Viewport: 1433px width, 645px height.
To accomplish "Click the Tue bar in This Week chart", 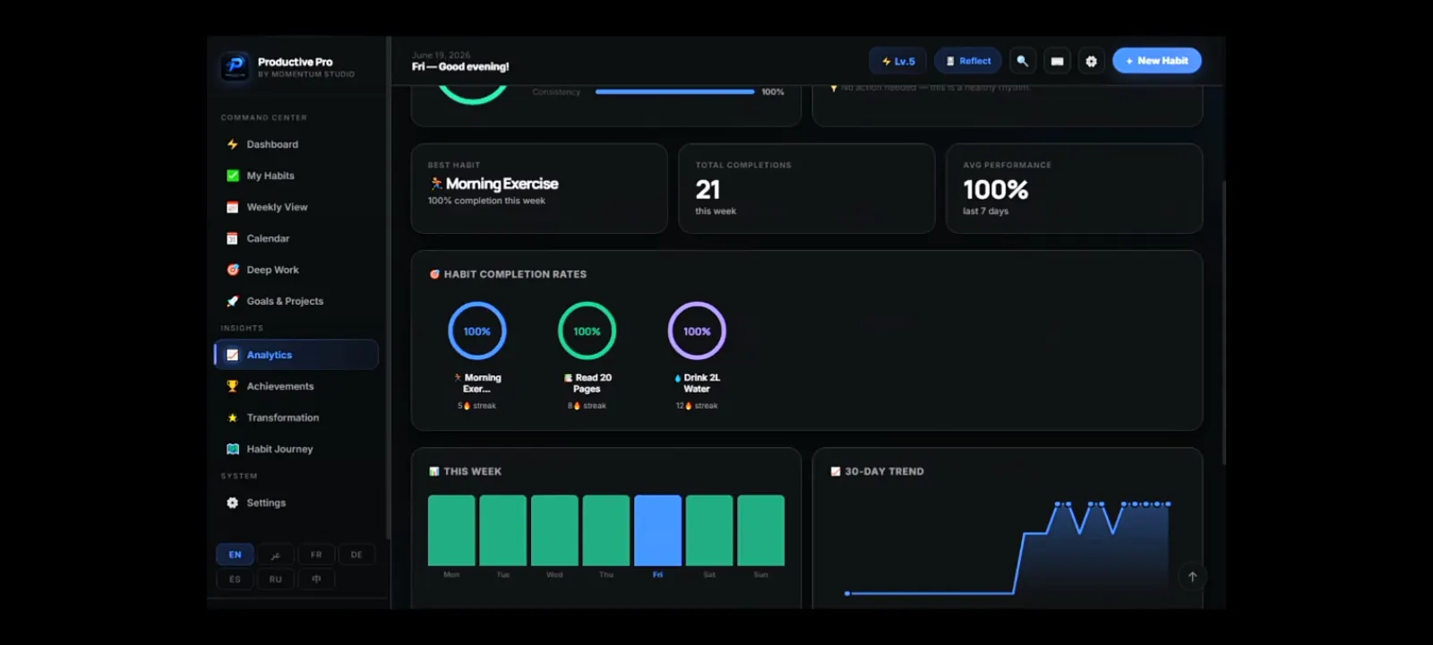I will [x=503, y=530].
